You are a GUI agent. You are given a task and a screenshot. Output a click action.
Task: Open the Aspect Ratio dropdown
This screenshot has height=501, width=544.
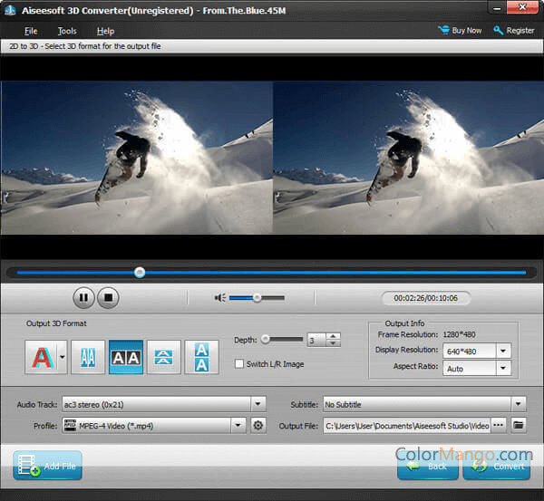tap(503, 369)
